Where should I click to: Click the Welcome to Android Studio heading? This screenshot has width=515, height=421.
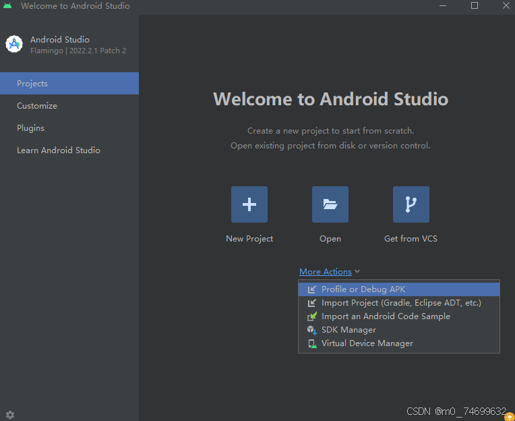330,99
